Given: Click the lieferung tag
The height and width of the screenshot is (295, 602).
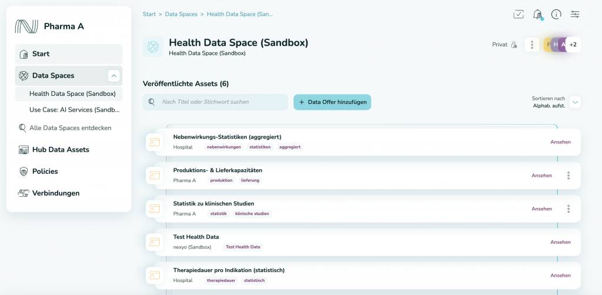Looking at the screenshot, I should (x=250, y=180).
